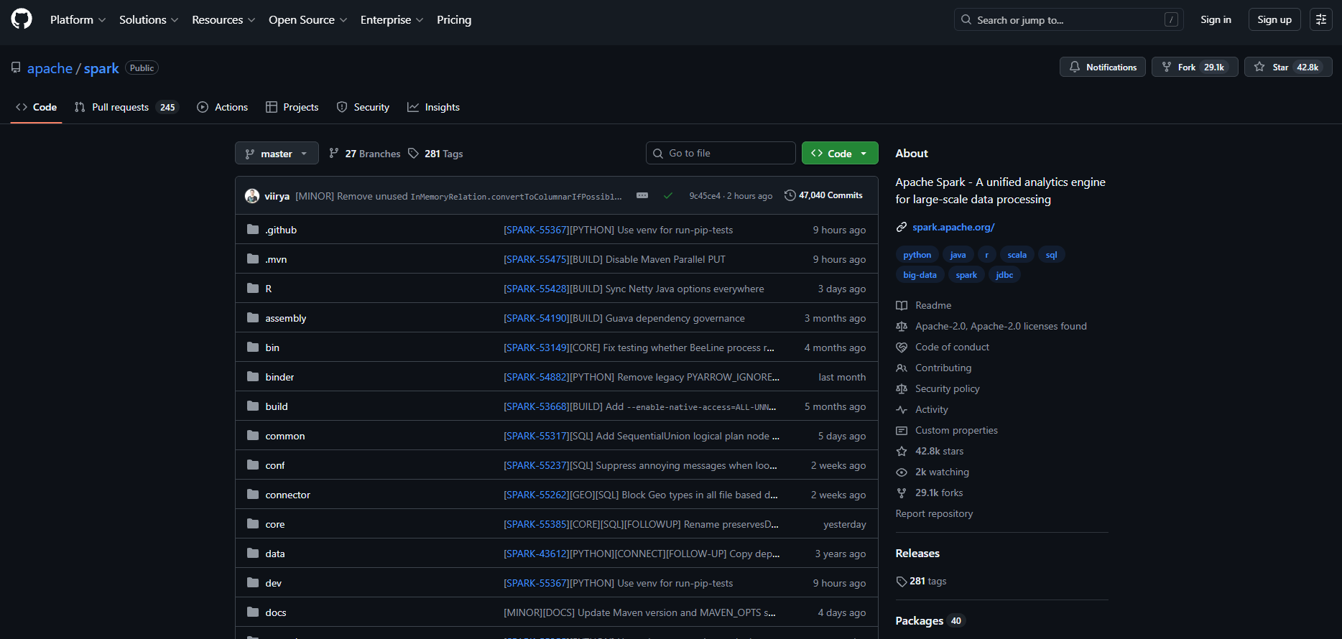Open commit 9c45ce4 hash link
Image resolution: width=1342 pixels, height=639 pixels.
pos(705,196)
